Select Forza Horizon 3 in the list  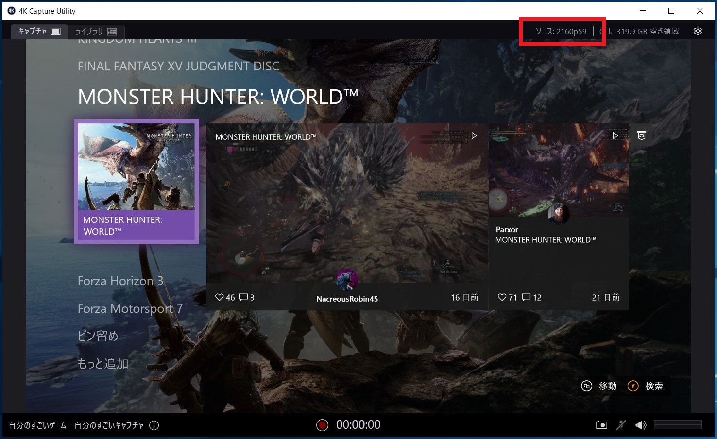click(120, 281)
